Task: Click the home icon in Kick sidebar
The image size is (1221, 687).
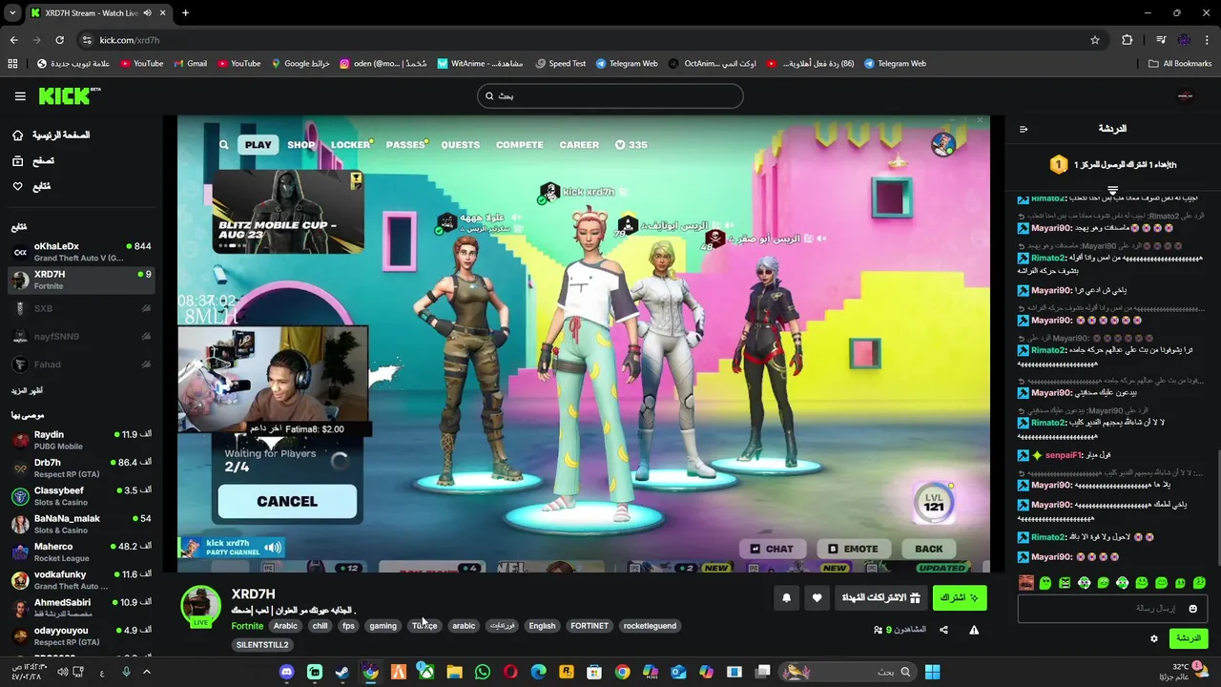Action: pos(17,135)
